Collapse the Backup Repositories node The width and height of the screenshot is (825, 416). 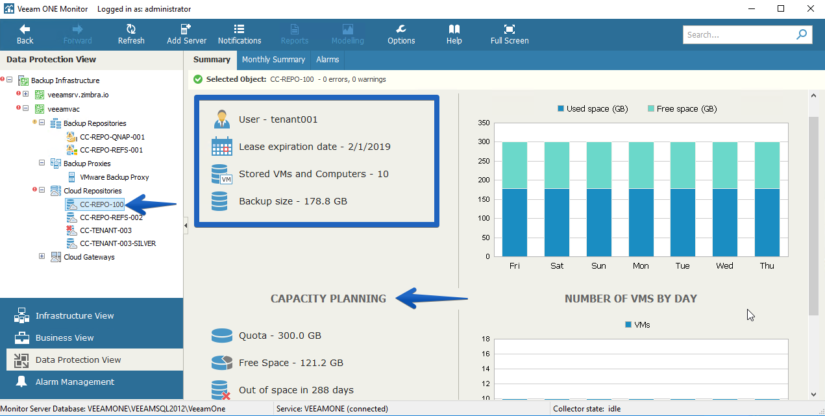[x=42, y=123]
